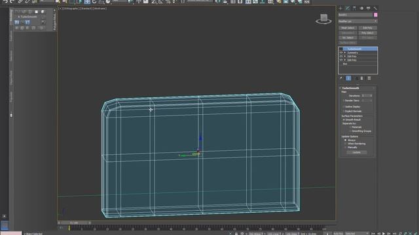Click the Select and Link icon
Image resolution: width=419 pixels, height=235 pixels.
(x=20, y=1)
